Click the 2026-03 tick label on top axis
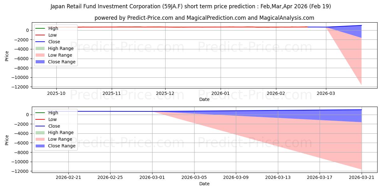 tap(326, 93)
